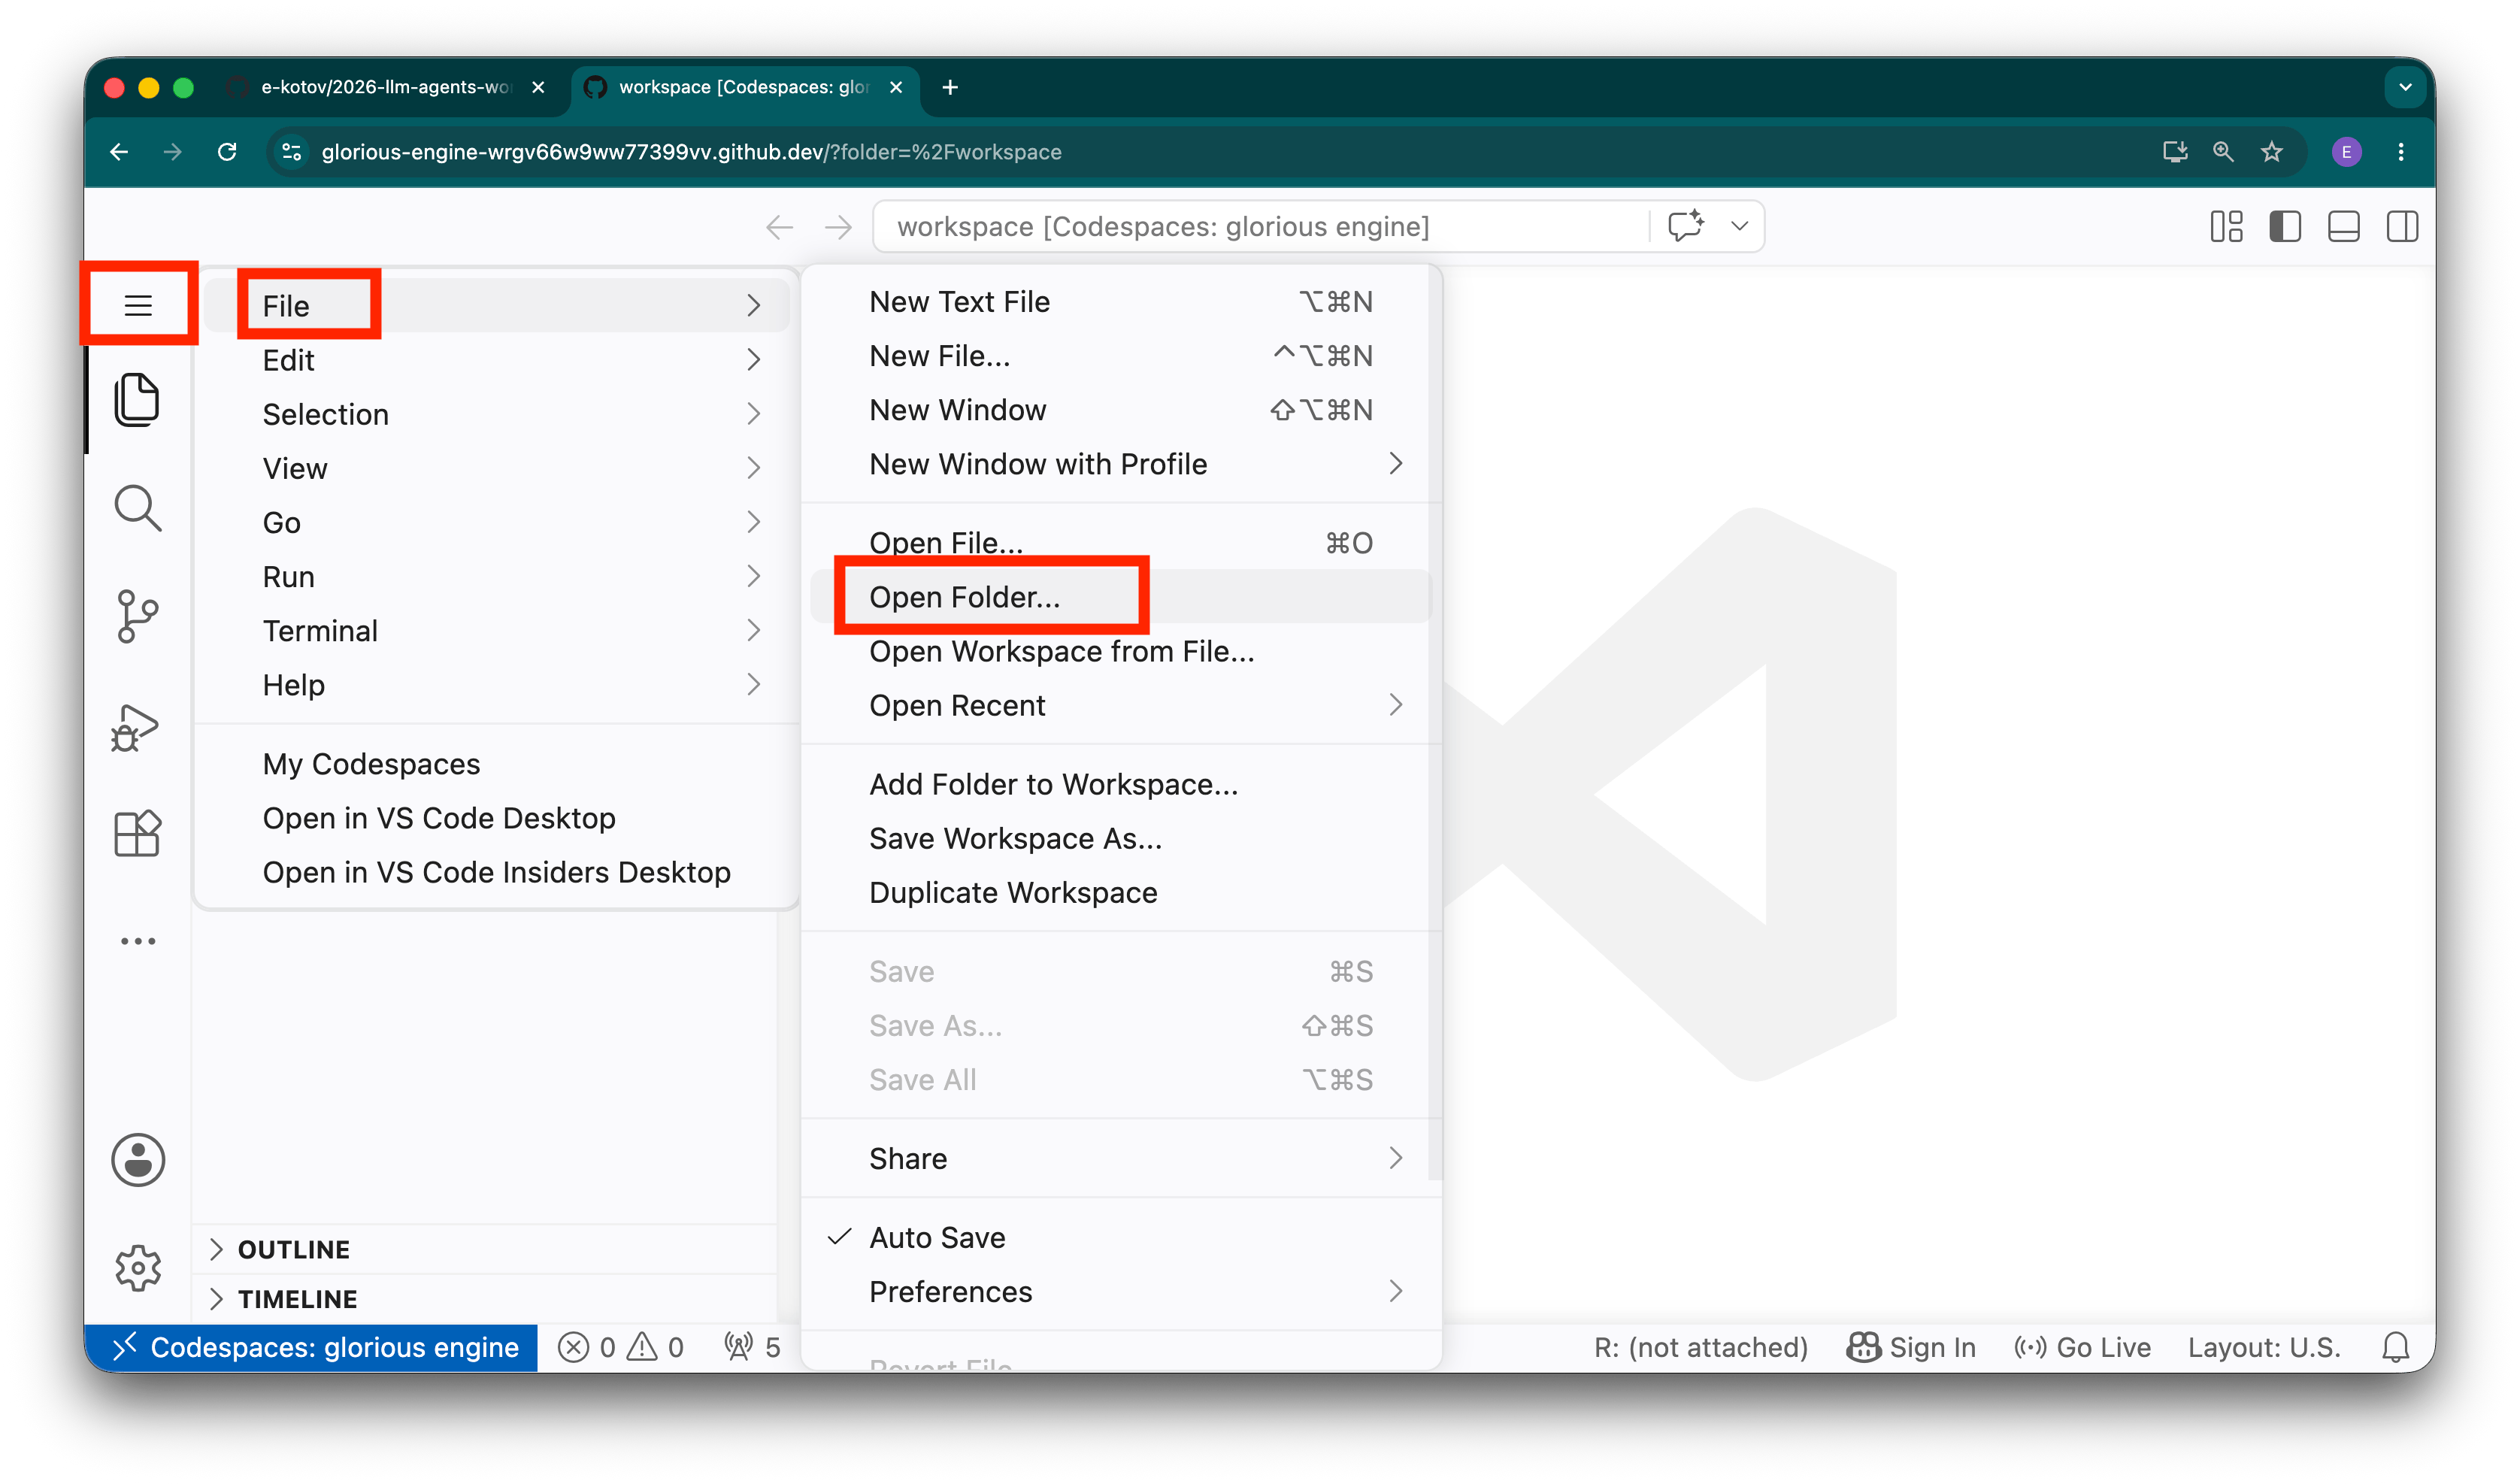2520x1484 pixels.
Task: Choose Add Folder to Workspace...
Action: tap(1120, 783)
